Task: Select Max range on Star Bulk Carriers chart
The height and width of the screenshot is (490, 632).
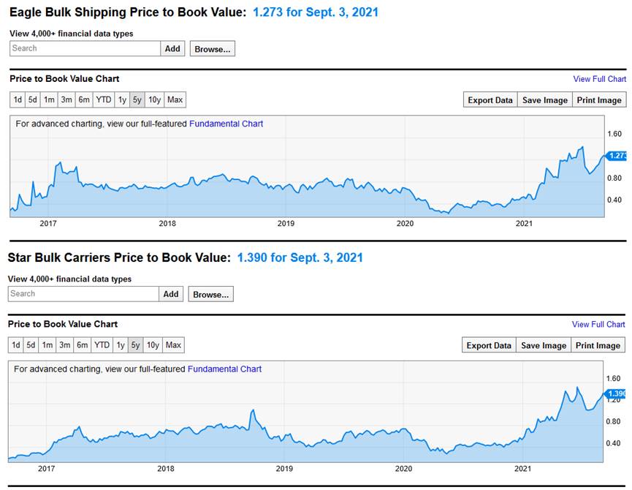Action: pyautogui.click(x=173, y=344)
